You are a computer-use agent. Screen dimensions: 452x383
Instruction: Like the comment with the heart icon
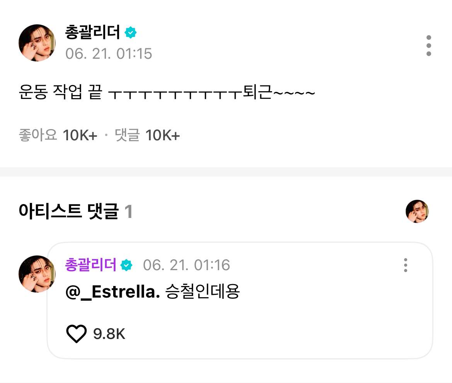click(x=76, y=333)
